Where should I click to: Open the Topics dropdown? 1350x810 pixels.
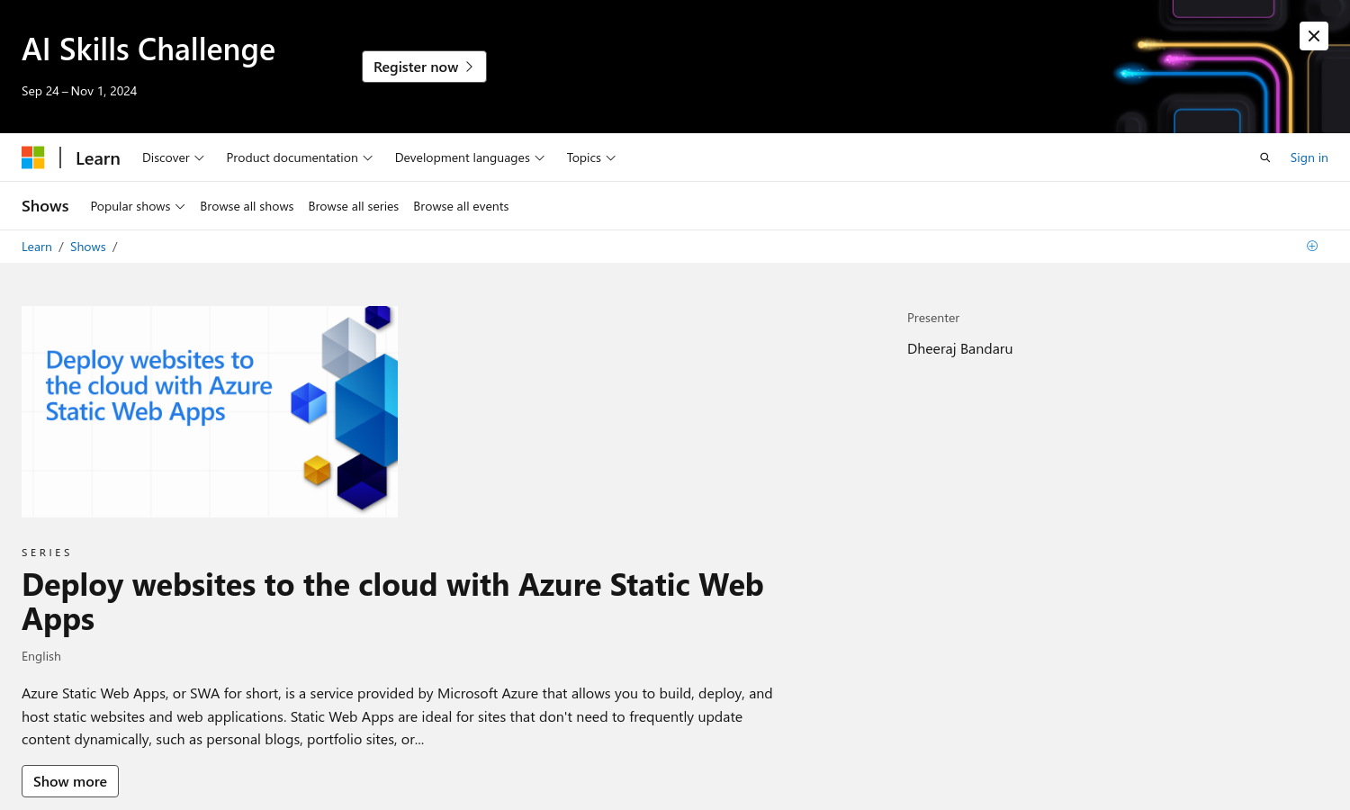[590, 157]
